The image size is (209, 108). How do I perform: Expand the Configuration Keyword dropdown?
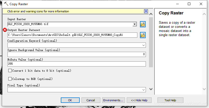pos(143,45)
